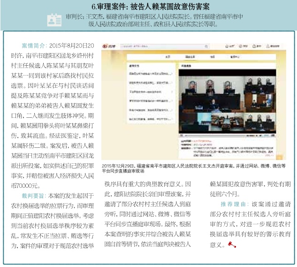Image resolution: width=297 pixels, height=267 pixels.
Task: Click the section label 裁判要旨
Action: tap(32, 196)
